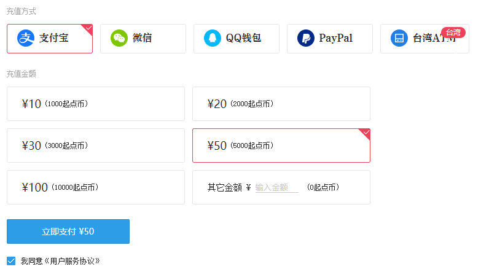Click the red 台湾 badge

tap(453, 33)
